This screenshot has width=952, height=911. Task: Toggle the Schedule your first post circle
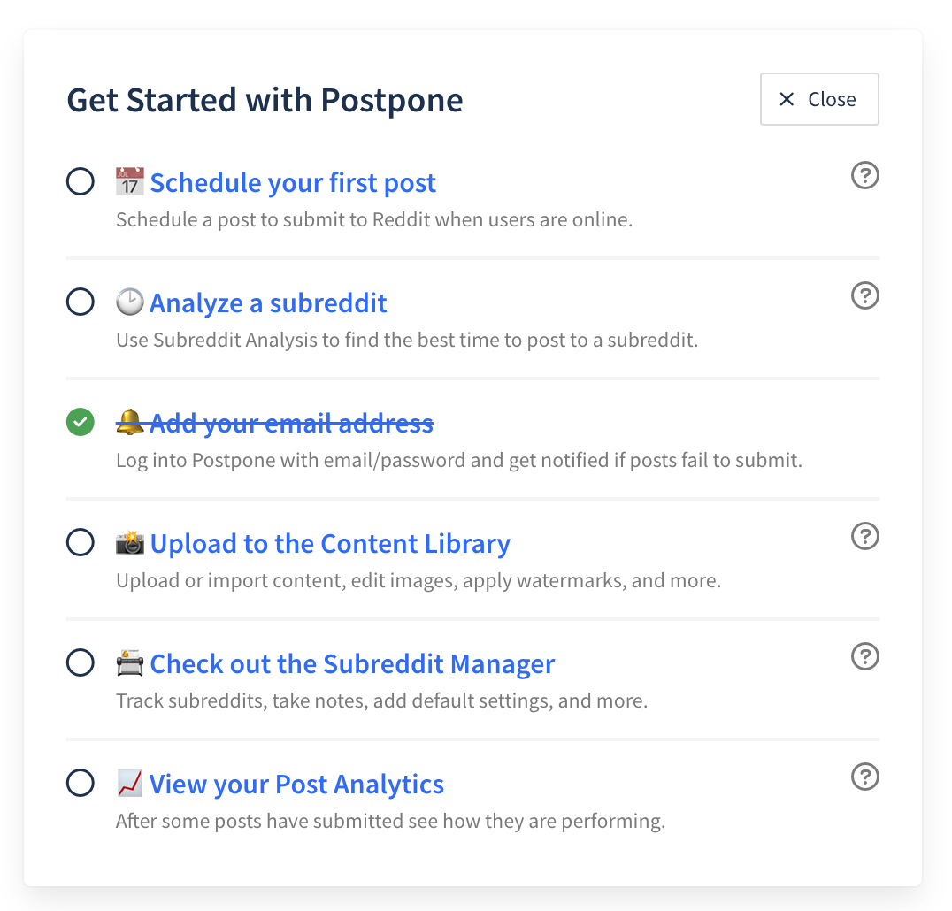point(81,181)
